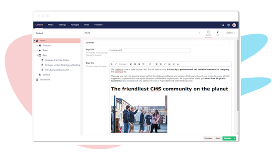277x154 pixels.
Task: Open the Recycle Bin node
Action: coord(45,80)
